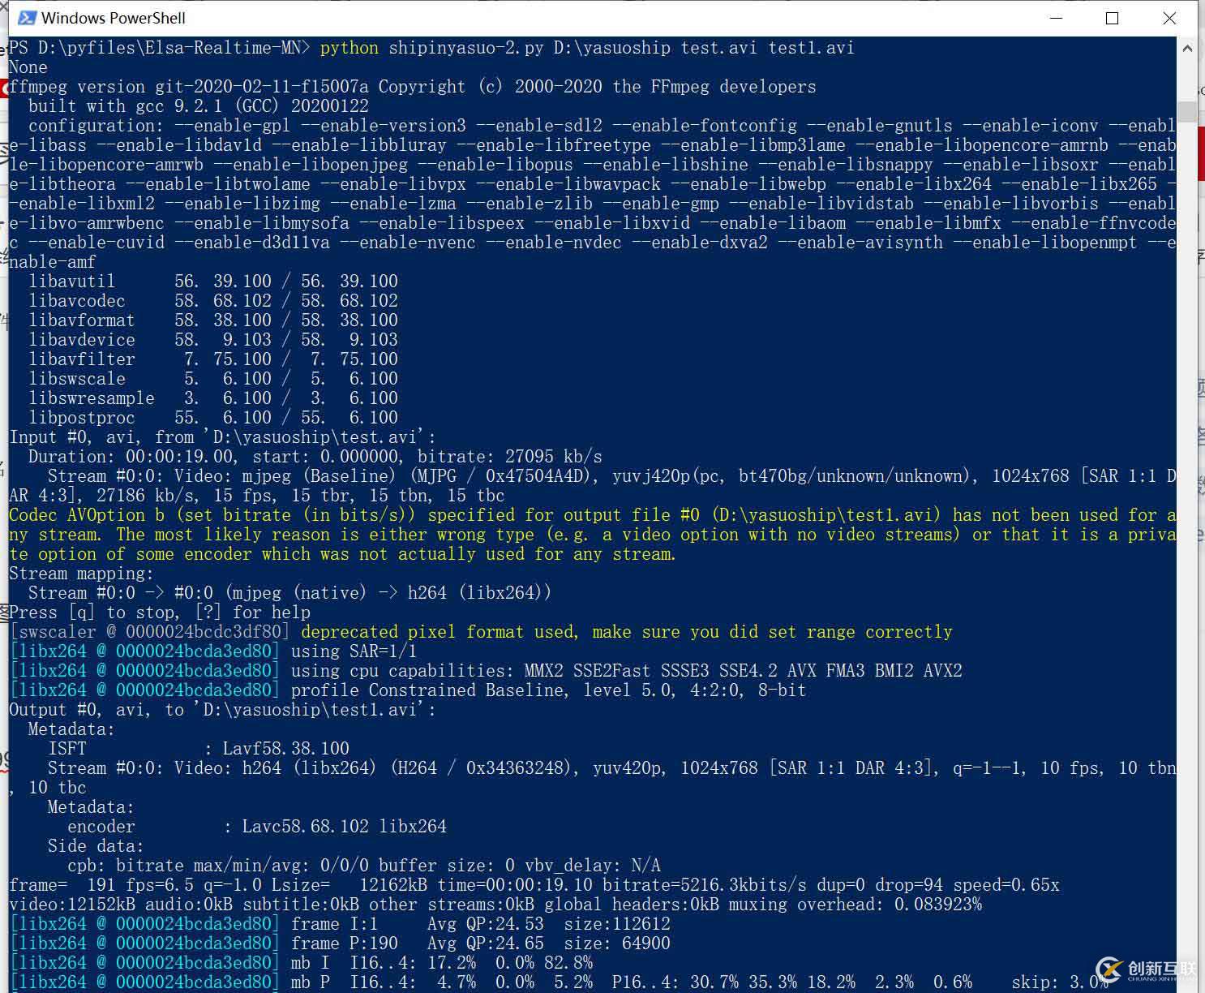Click the 'libavformat' version row

(x=213, y=320)
